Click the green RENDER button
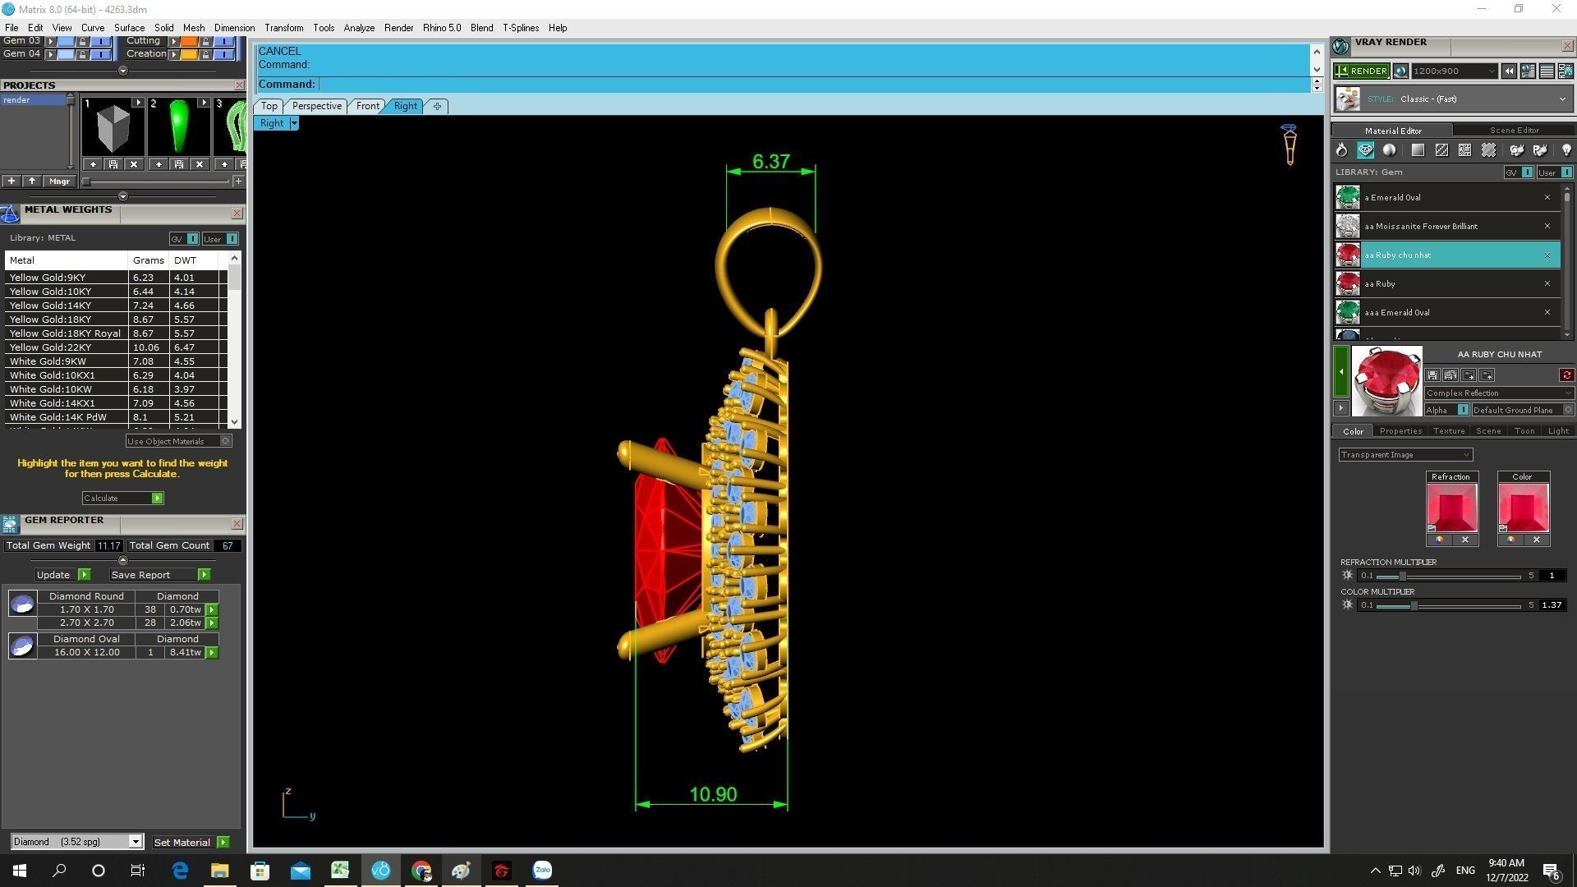Image resolution: width=1577 pixels, height=887 pixels. click(1361, 71)
